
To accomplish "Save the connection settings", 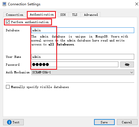I will pyautogui.click(x=104, y=122).
